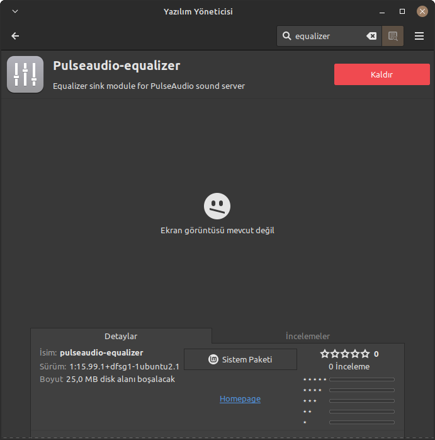This screenshot has width=435, height=440.
Task: Click the empty star rating icons
Action: (345, 354)
